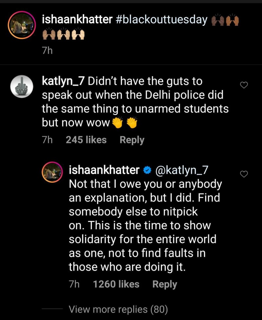
Task: Tap the 7h timestamp under caption
Action: (x=47, y=51)
